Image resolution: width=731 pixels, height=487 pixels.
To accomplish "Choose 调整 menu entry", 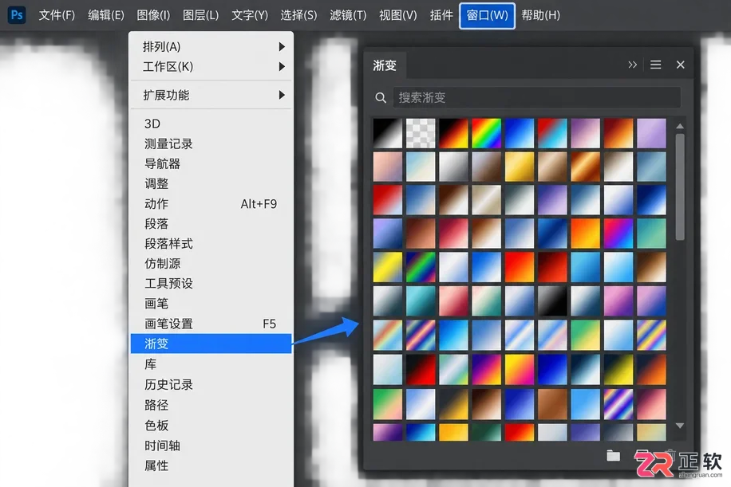I will pyautogui.click(x=211, y=183).
